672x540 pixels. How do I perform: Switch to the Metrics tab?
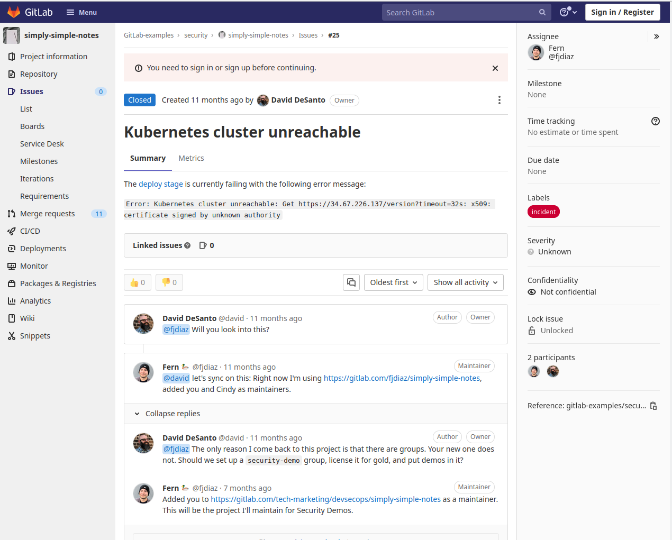tap(191, 158)
